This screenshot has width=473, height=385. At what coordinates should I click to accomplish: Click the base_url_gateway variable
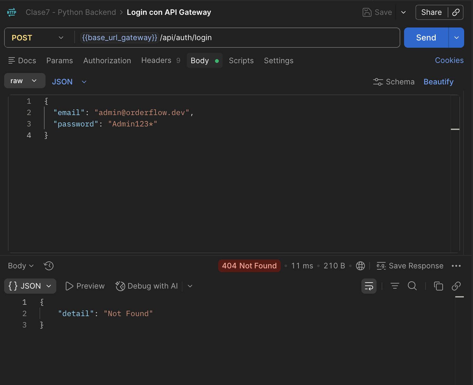point(120,38)
